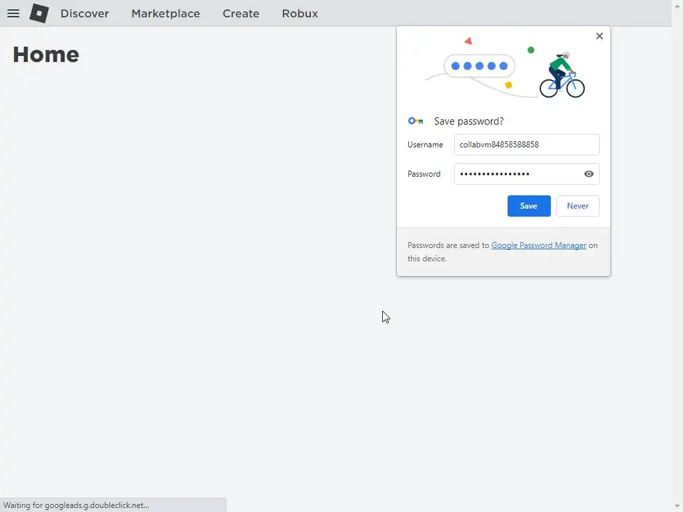Click the Roblox logo icon
Viewport: 683px width, 512px height.
pyautogui.click(x=39, y=13)
